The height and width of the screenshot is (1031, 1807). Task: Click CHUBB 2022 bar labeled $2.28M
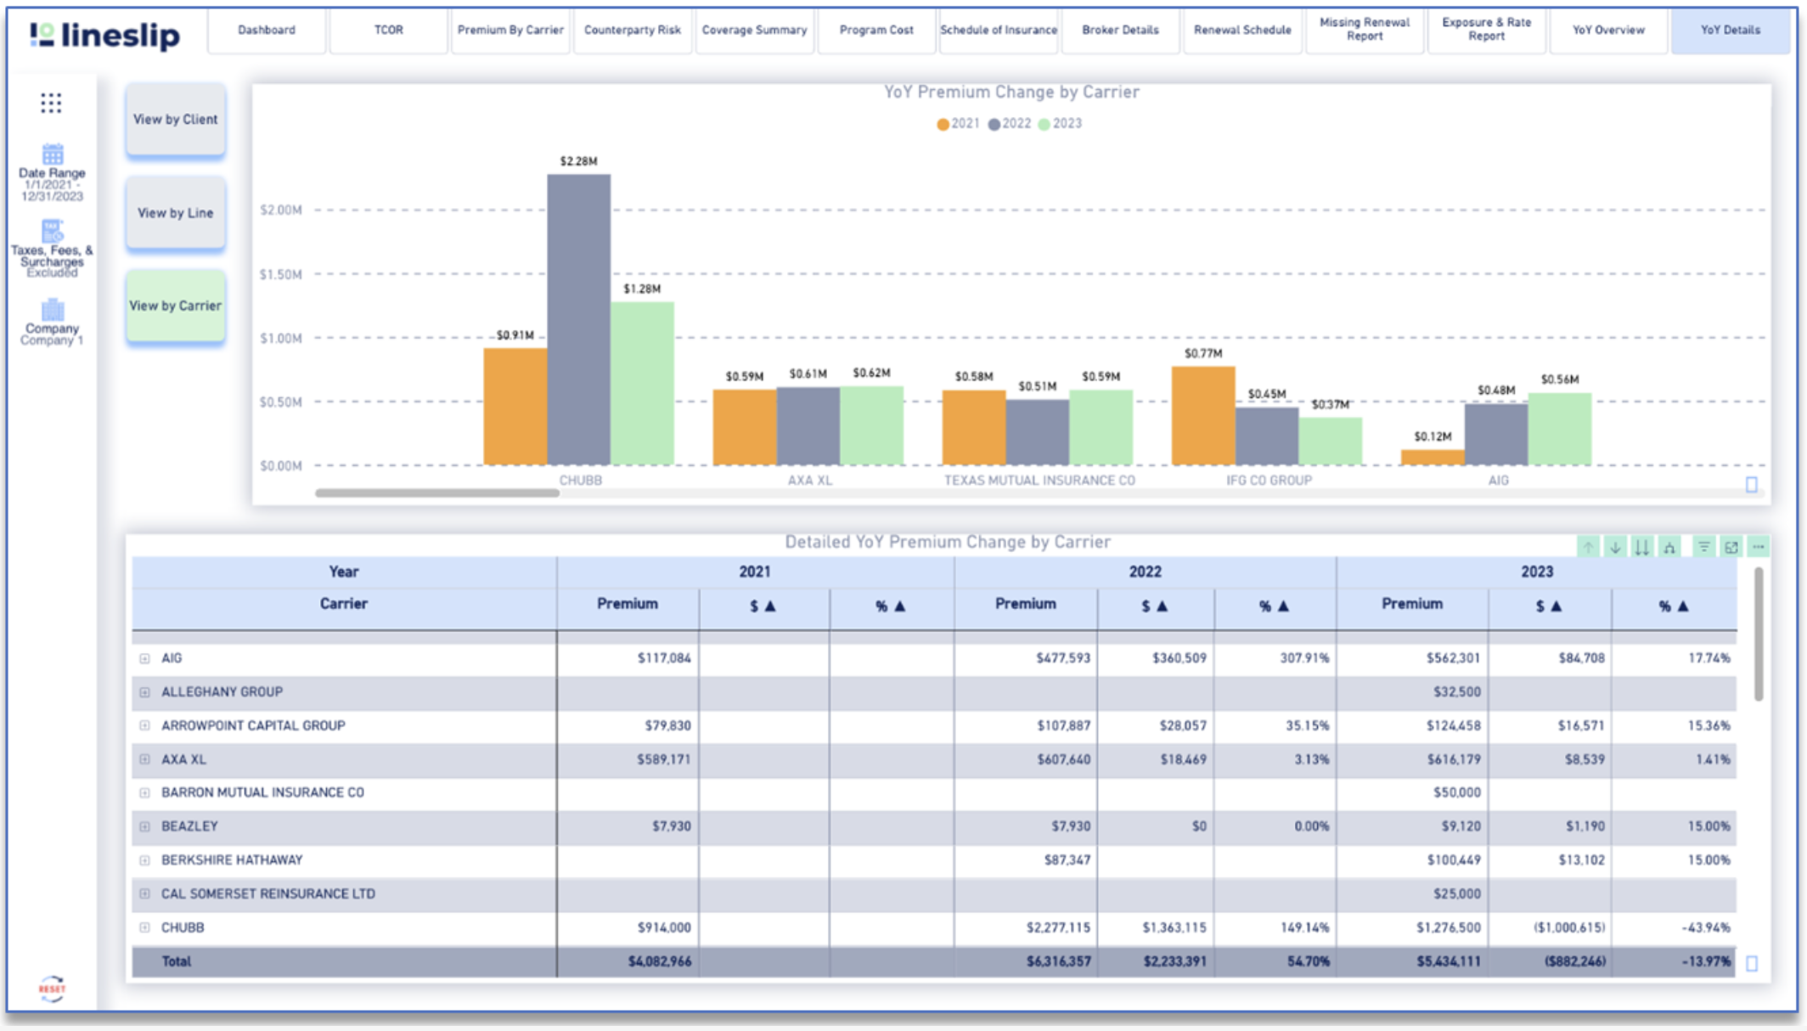point(578,319)
